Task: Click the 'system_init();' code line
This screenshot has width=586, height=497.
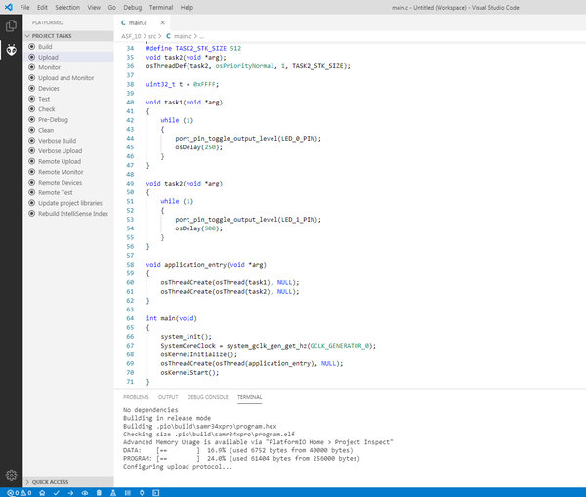Action: [187, 336]
